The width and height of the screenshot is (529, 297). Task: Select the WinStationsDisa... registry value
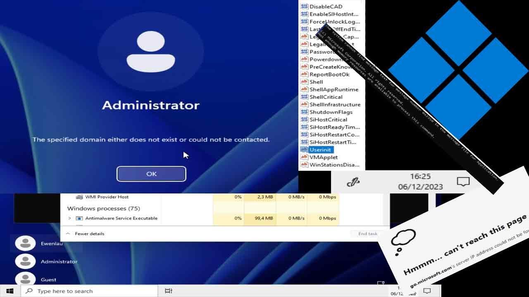point(334,165)
